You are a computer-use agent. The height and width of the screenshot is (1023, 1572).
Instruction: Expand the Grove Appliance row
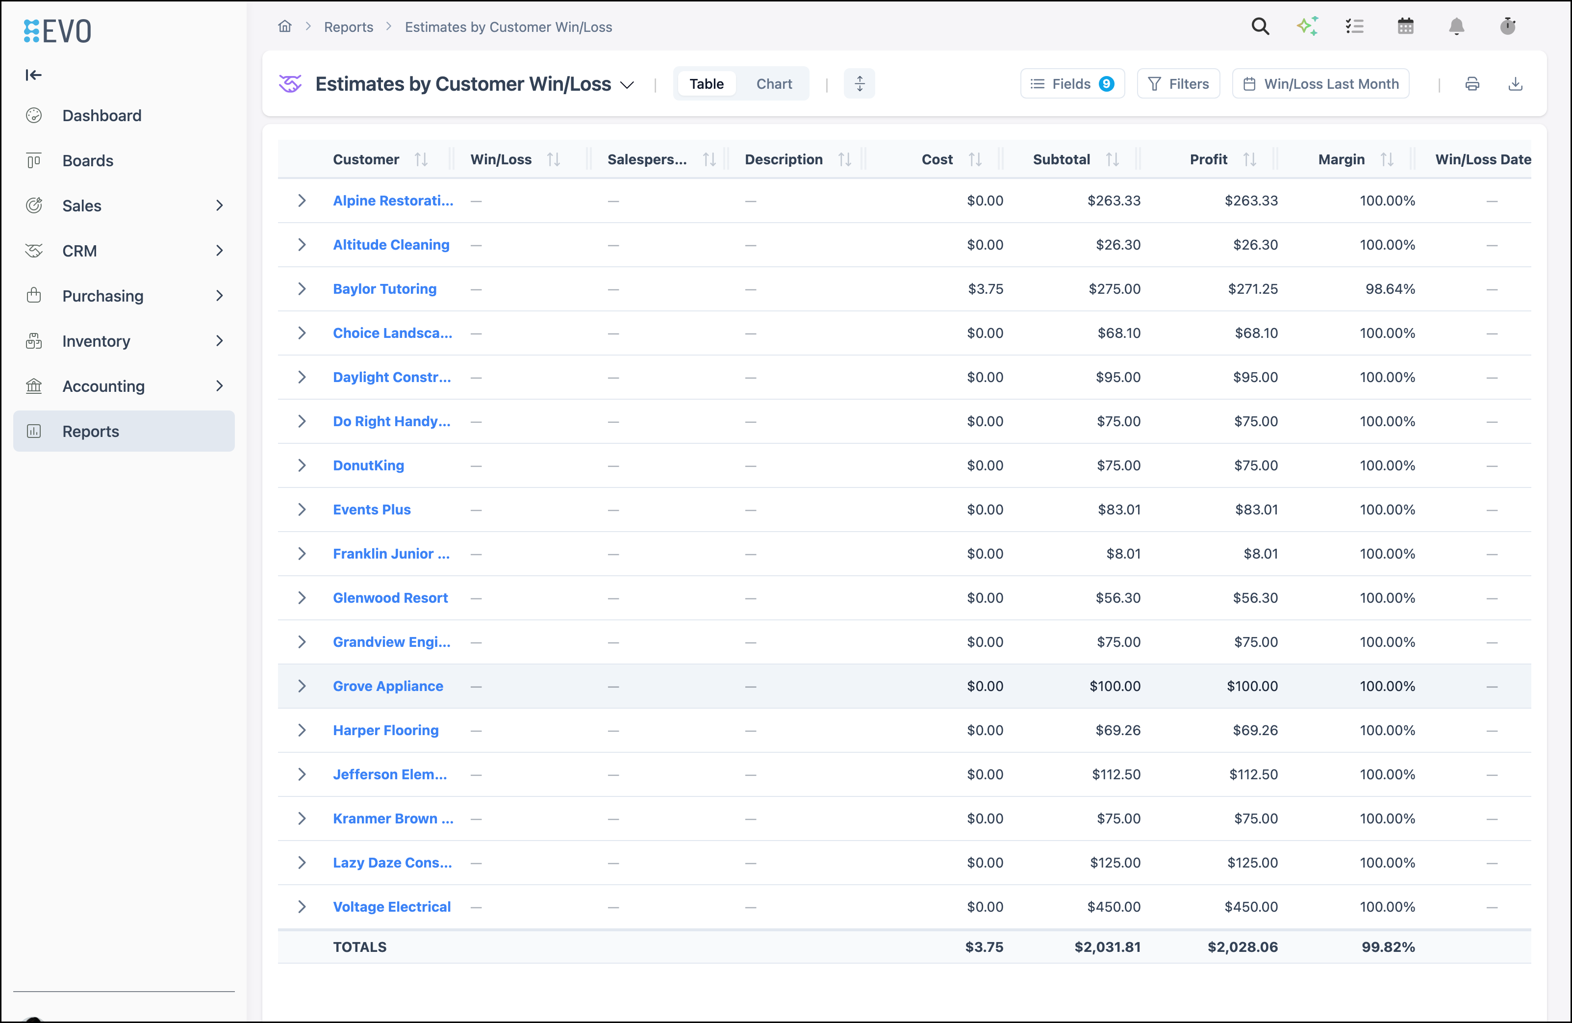302,686
